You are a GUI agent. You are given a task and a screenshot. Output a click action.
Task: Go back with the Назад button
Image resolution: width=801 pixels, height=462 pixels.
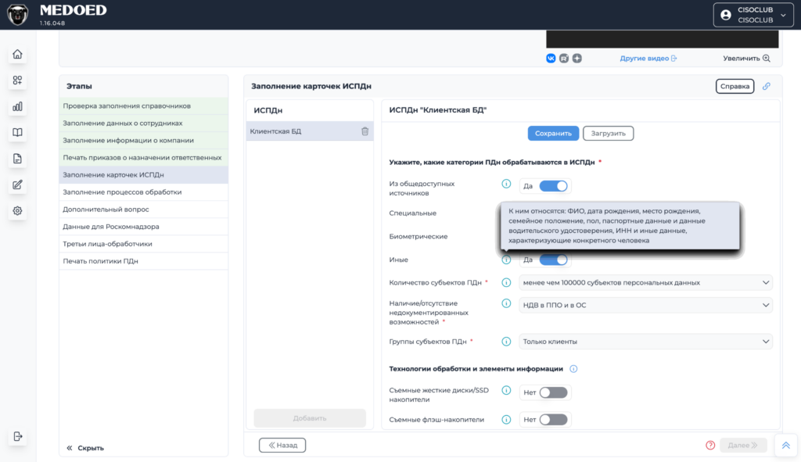tap(282, 445)
